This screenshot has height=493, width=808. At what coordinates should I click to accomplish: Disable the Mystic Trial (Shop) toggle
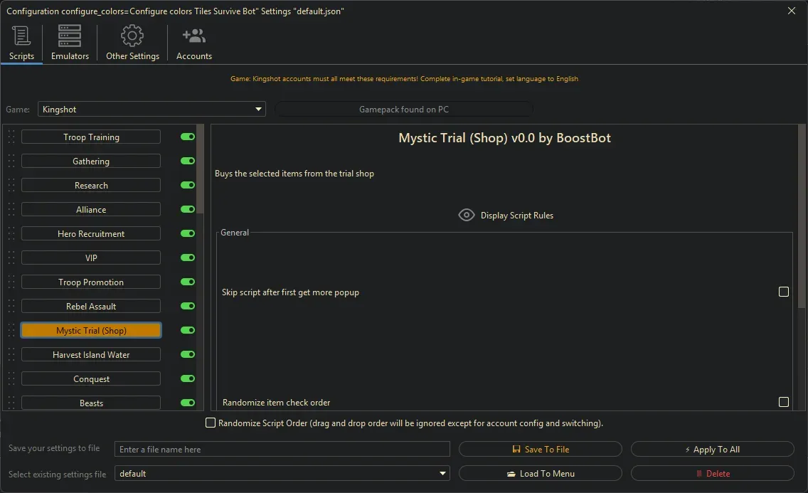click(186, 329)
